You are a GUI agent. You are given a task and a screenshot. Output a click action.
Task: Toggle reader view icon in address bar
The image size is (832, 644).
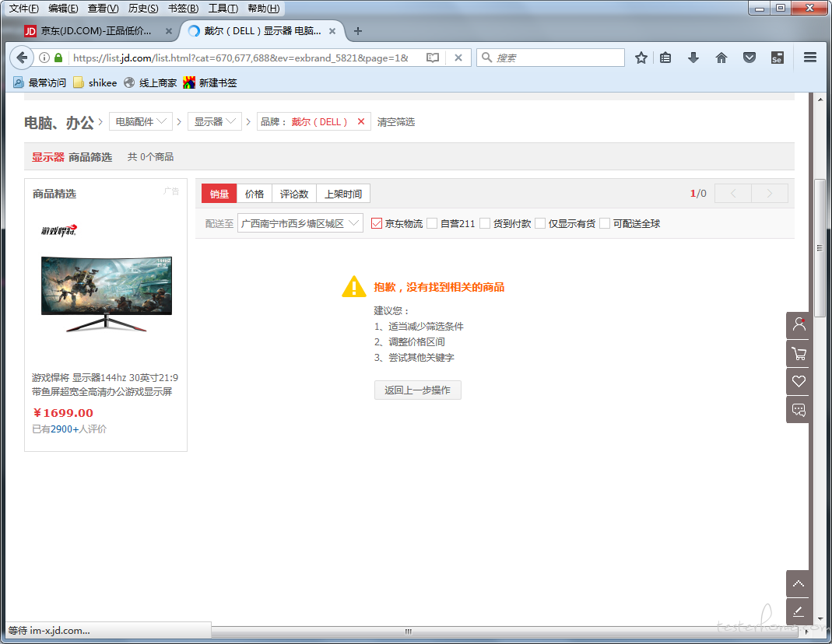(433, 58)
